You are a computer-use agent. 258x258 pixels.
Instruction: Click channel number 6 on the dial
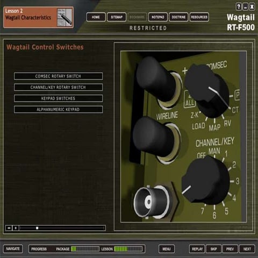coord(214,215)
